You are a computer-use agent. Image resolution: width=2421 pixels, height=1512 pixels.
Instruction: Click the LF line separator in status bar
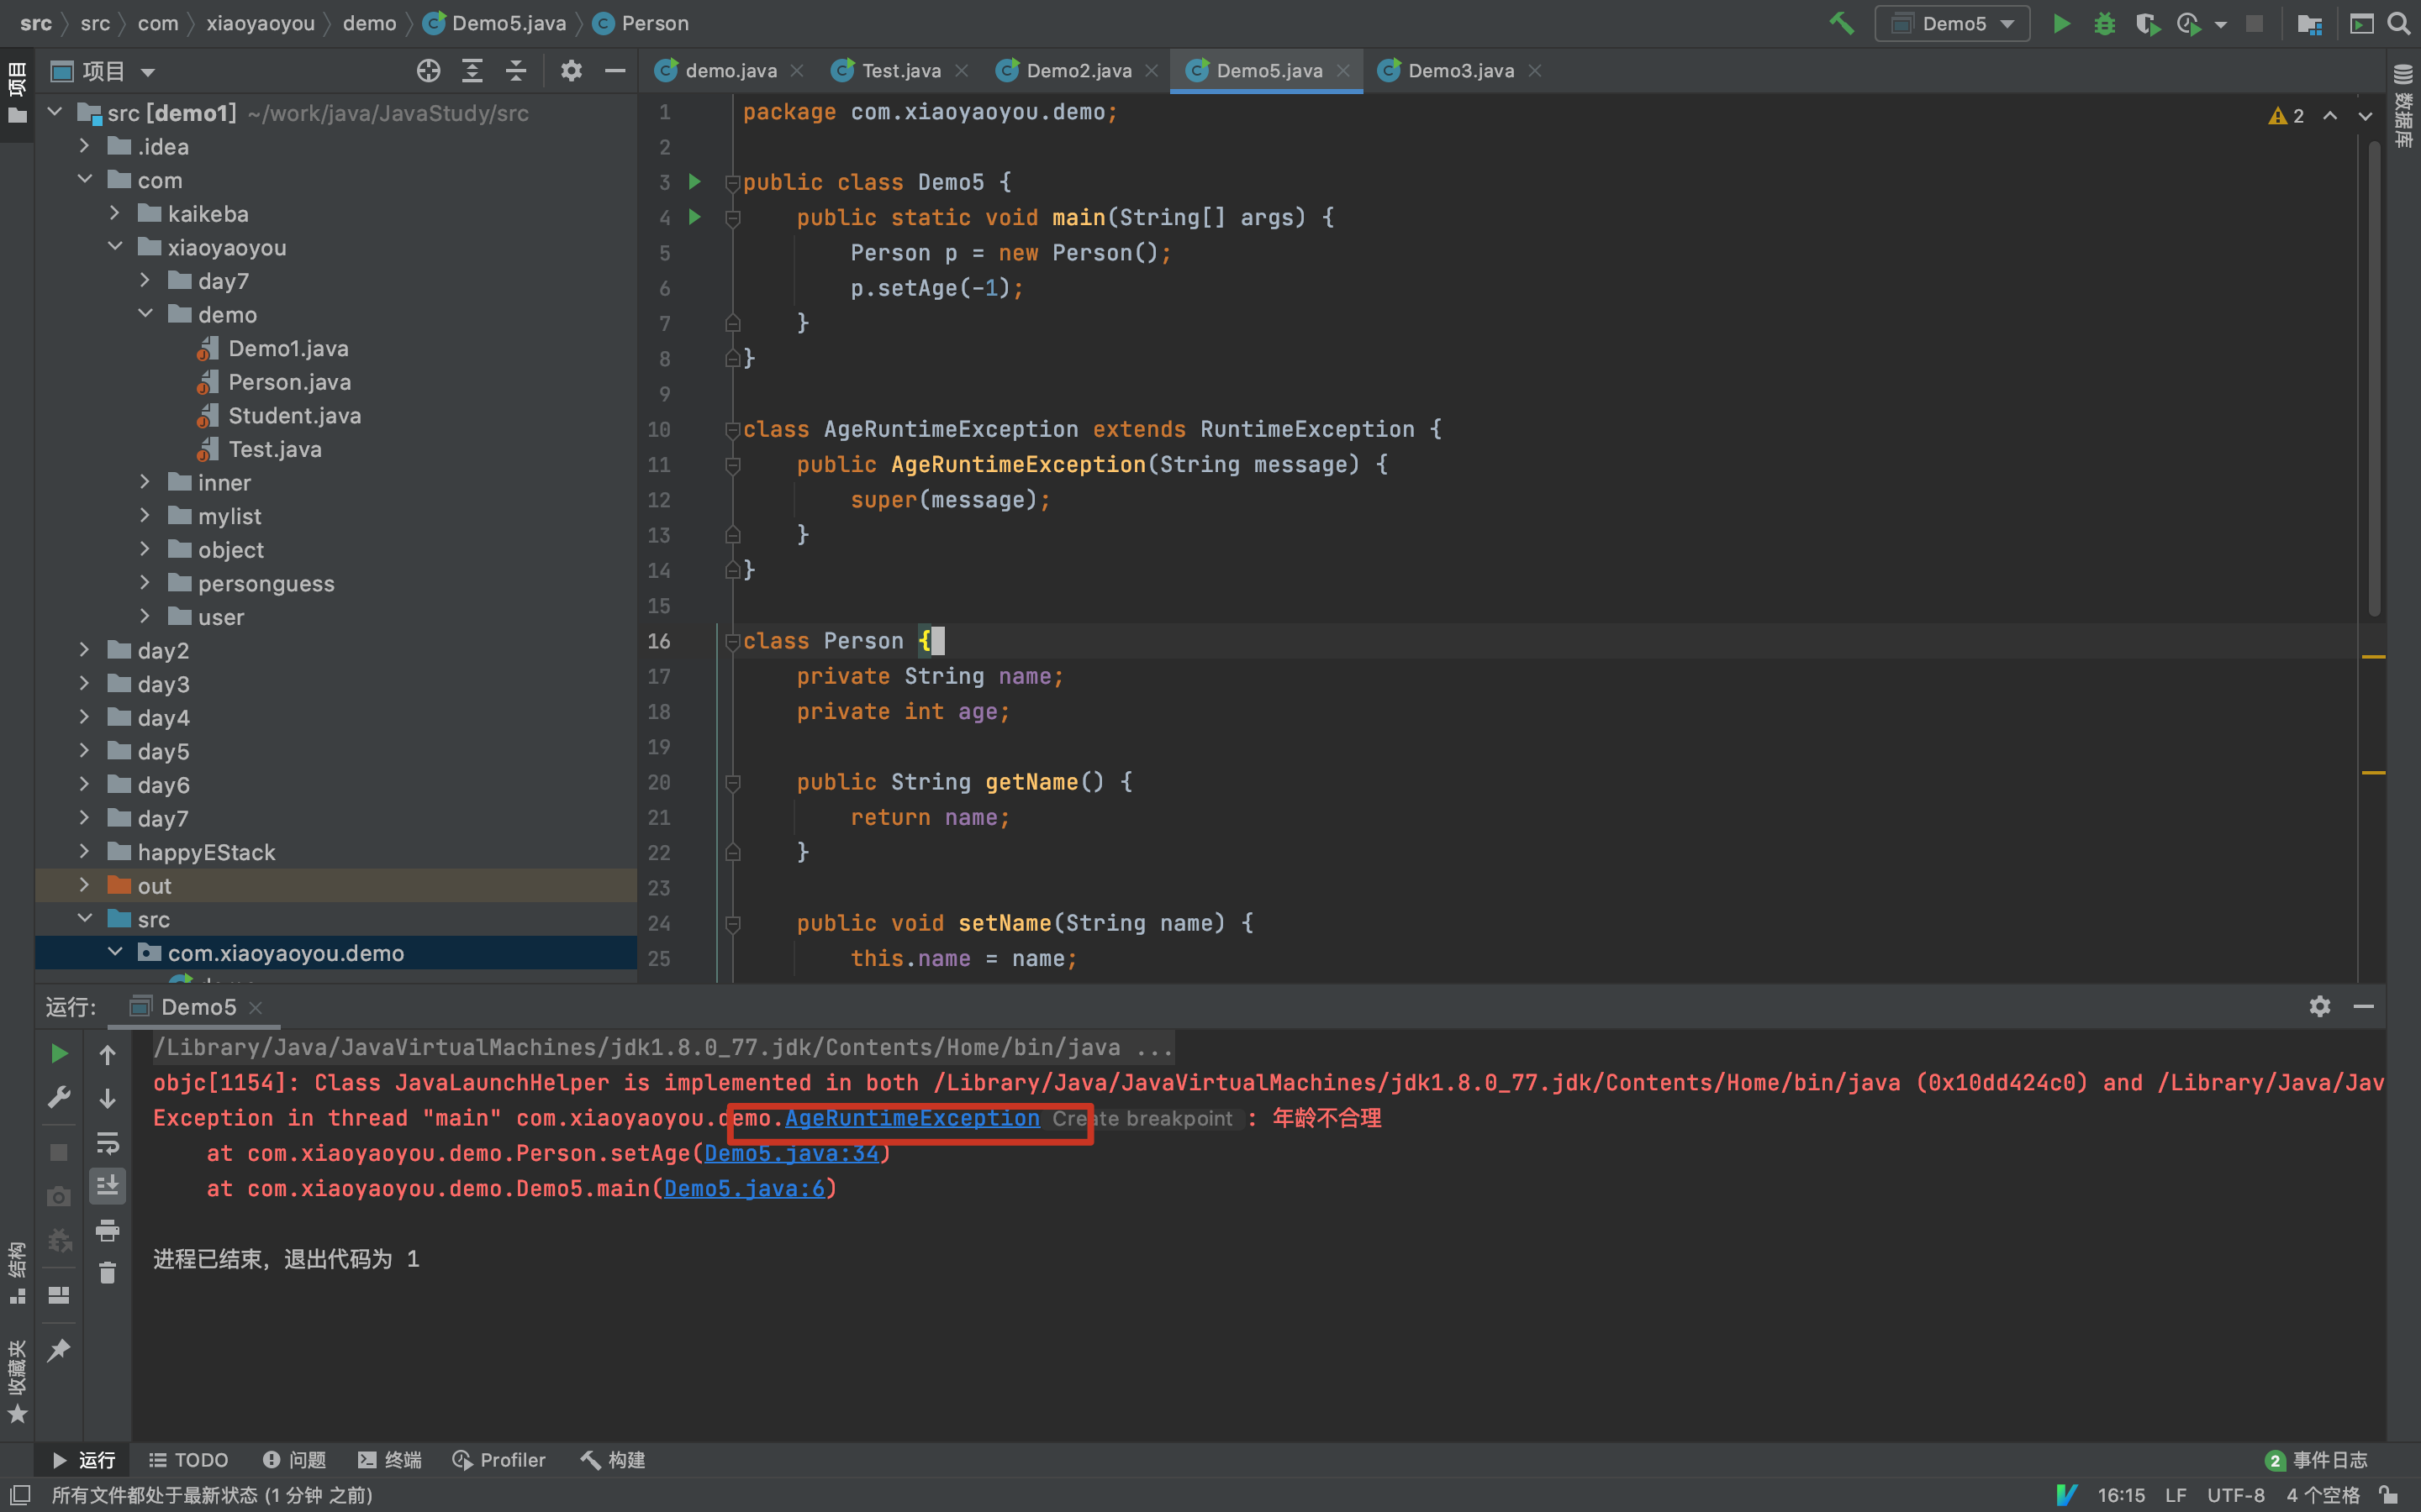pyautogui.click(x=2175, y=1495)
